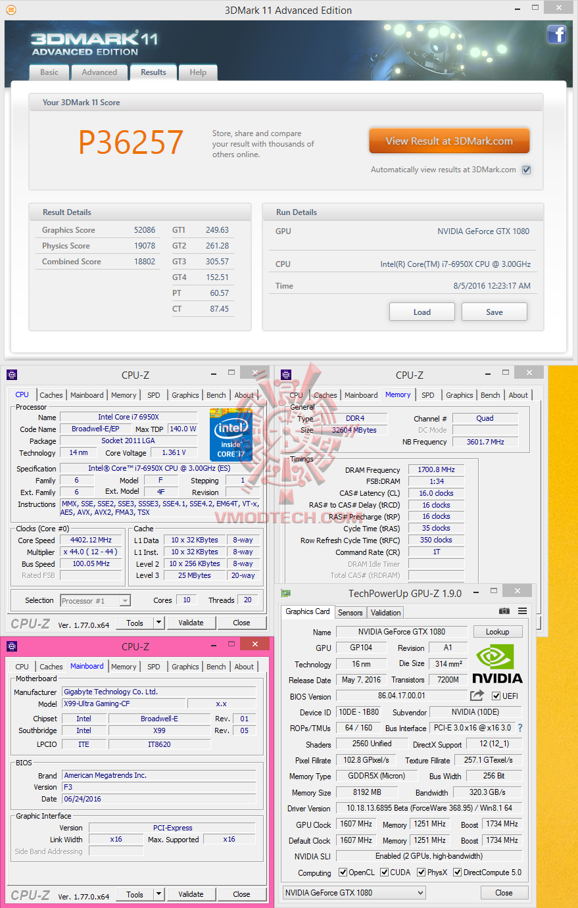Open Bench tab in CPU-Z mainboard window
Viewport: 578px width, 908px height.
pyautogui.click(x=216, y=667)
